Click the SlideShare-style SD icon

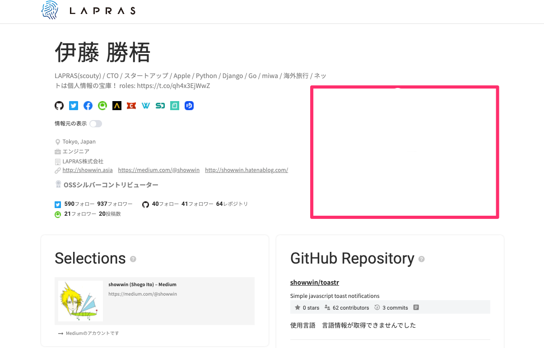point(160,106)
